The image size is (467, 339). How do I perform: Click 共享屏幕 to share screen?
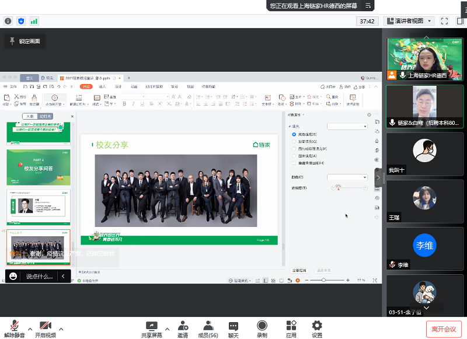click(151, 328)
